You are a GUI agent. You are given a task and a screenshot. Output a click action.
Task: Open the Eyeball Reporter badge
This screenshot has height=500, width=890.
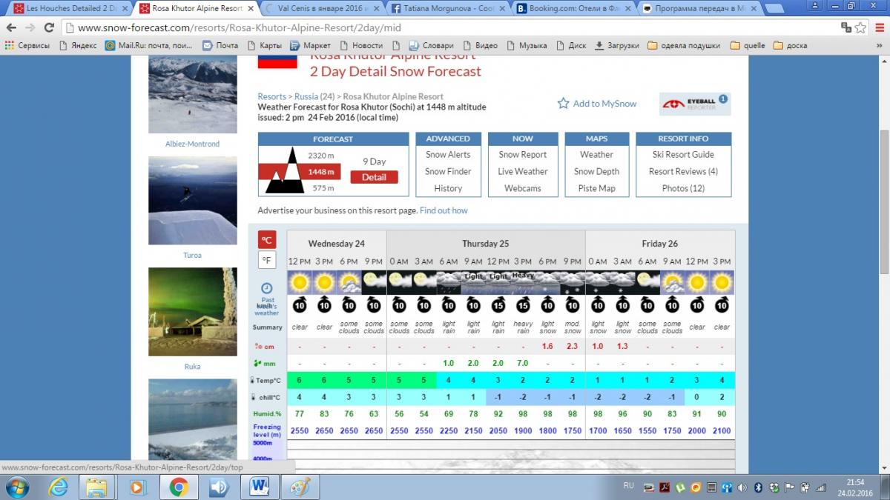click(x=695, y=104)
